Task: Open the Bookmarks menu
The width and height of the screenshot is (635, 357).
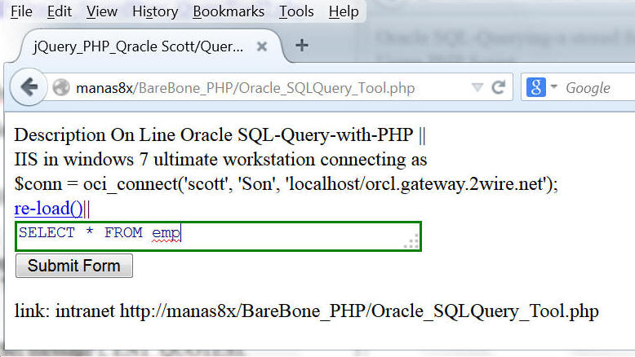Action: pyautogui.click(x=229, y=11)
